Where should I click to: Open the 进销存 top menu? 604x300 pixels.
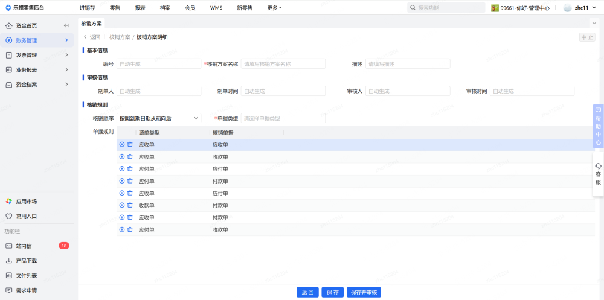point(88,8)
